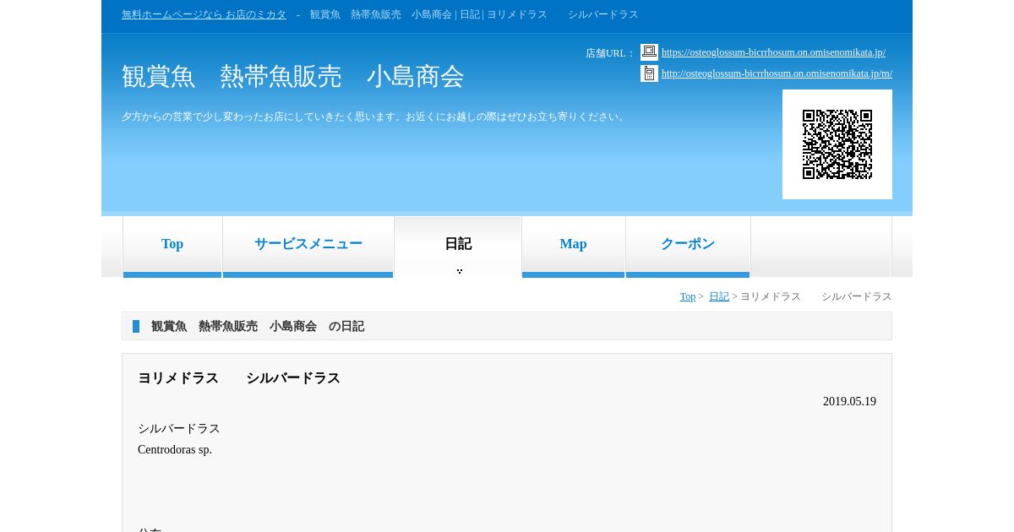Open the クーポン navigation tab
This screenshot has width=1014, height=532.
688,247
